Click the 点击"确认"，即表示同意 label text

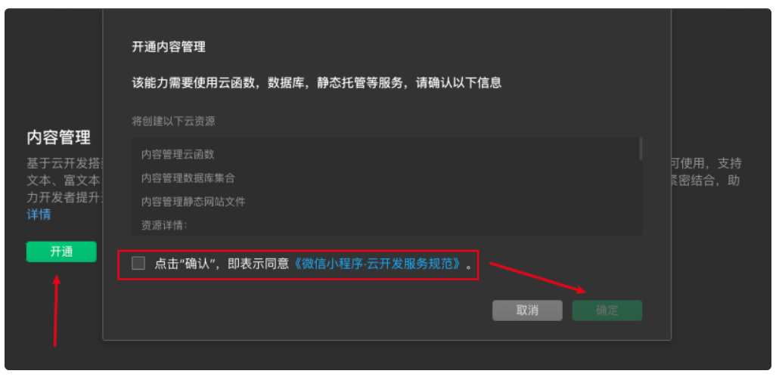222,264
